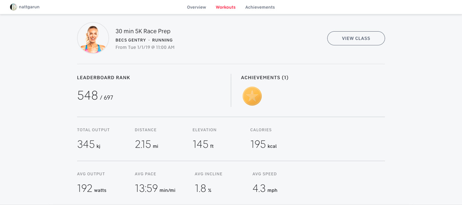Image resolution: width=462 pixels, height=205 pixels.
Task: Click the Leaderboard Rank heading
Action: tap(104, 78)
